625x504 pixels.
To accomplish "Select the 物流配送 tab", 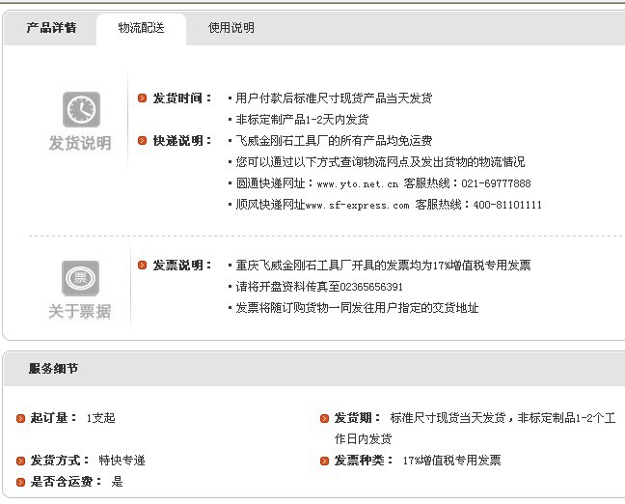I will [142, 28].
